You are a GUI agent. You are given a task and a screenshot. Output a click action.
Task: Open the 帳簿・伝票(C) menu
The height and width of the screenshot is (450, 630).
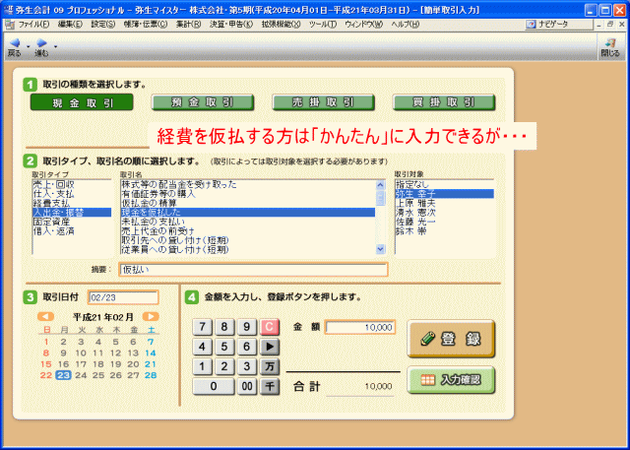[146, 25]
